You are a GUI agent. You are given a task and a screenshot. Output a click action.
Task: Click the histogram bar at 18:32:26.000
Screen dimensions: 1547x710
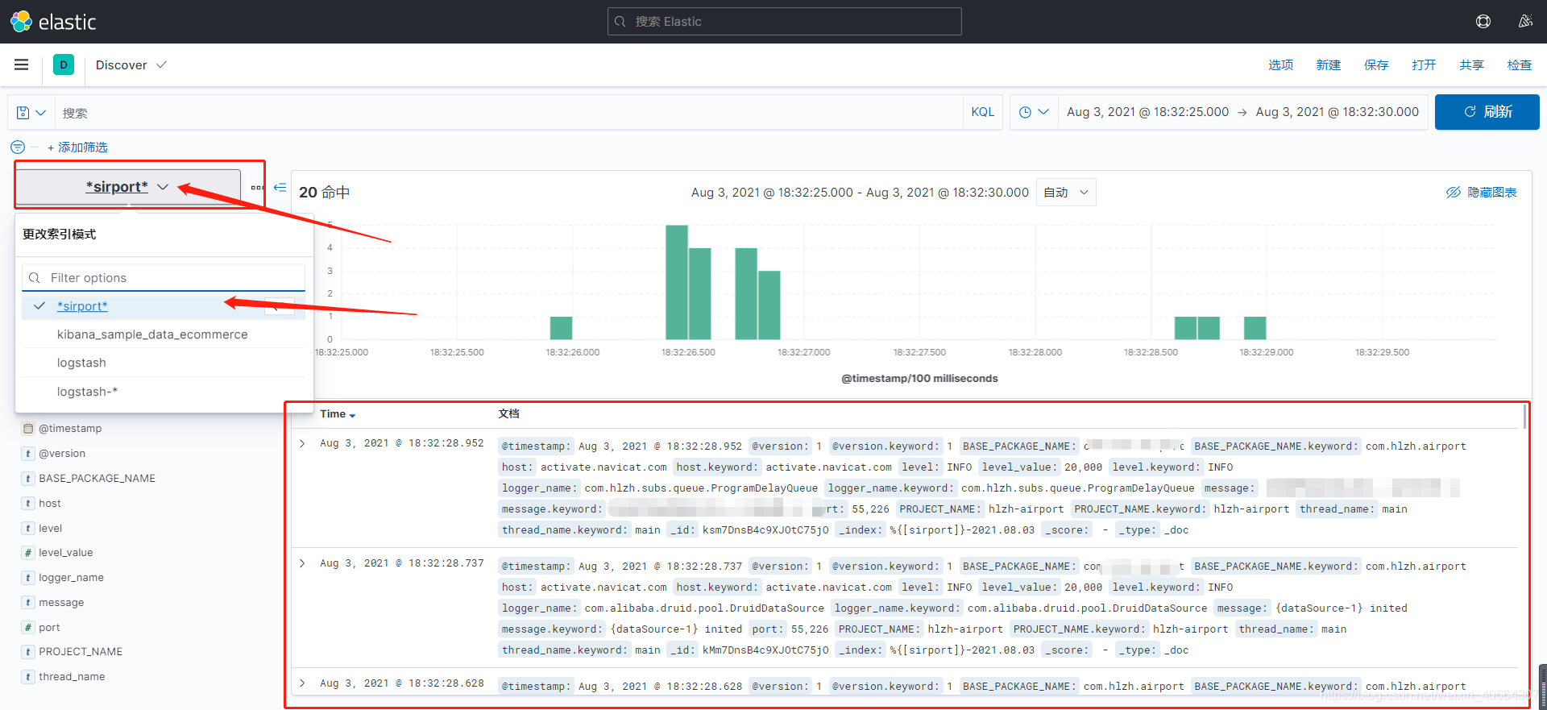point(561,328)
